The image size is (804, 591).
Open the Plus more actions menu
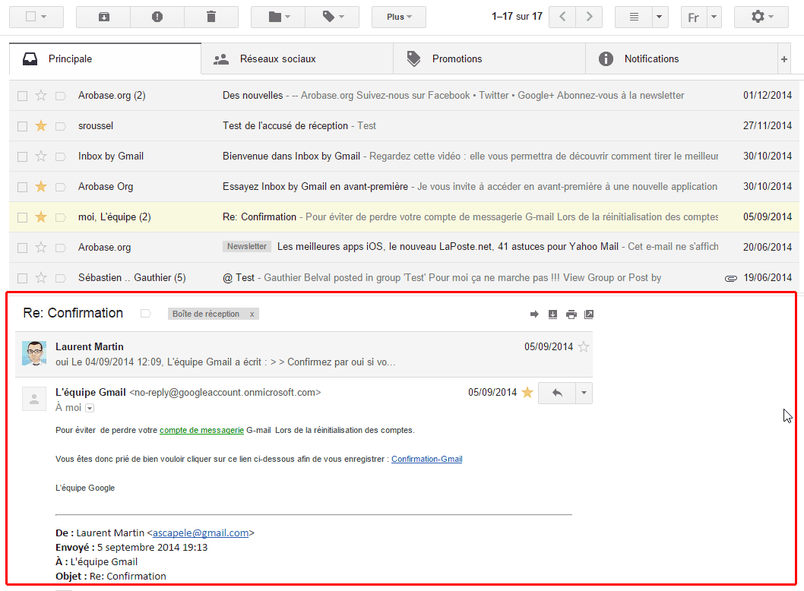399,17
